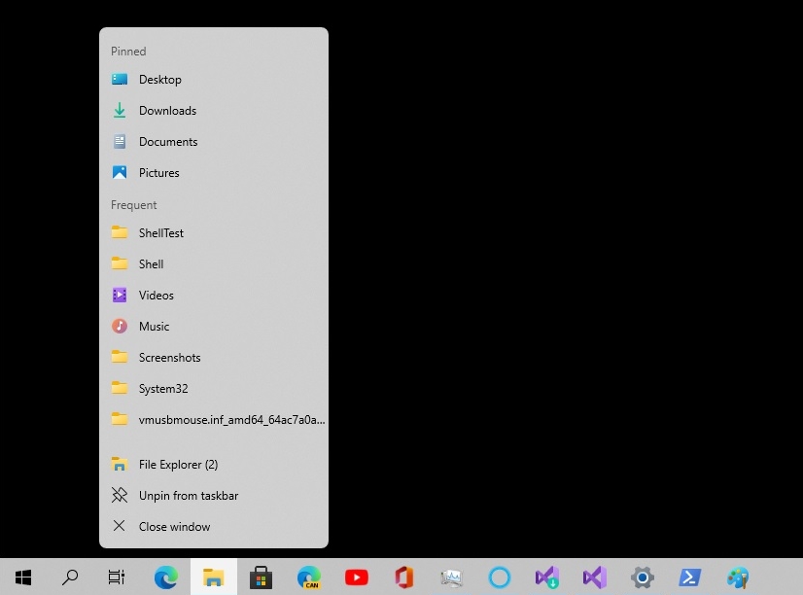Image resolution: width=803 pixels, height=595 pixels.
Task: Open Task View from the taskbar
Action: pos(117,577)
